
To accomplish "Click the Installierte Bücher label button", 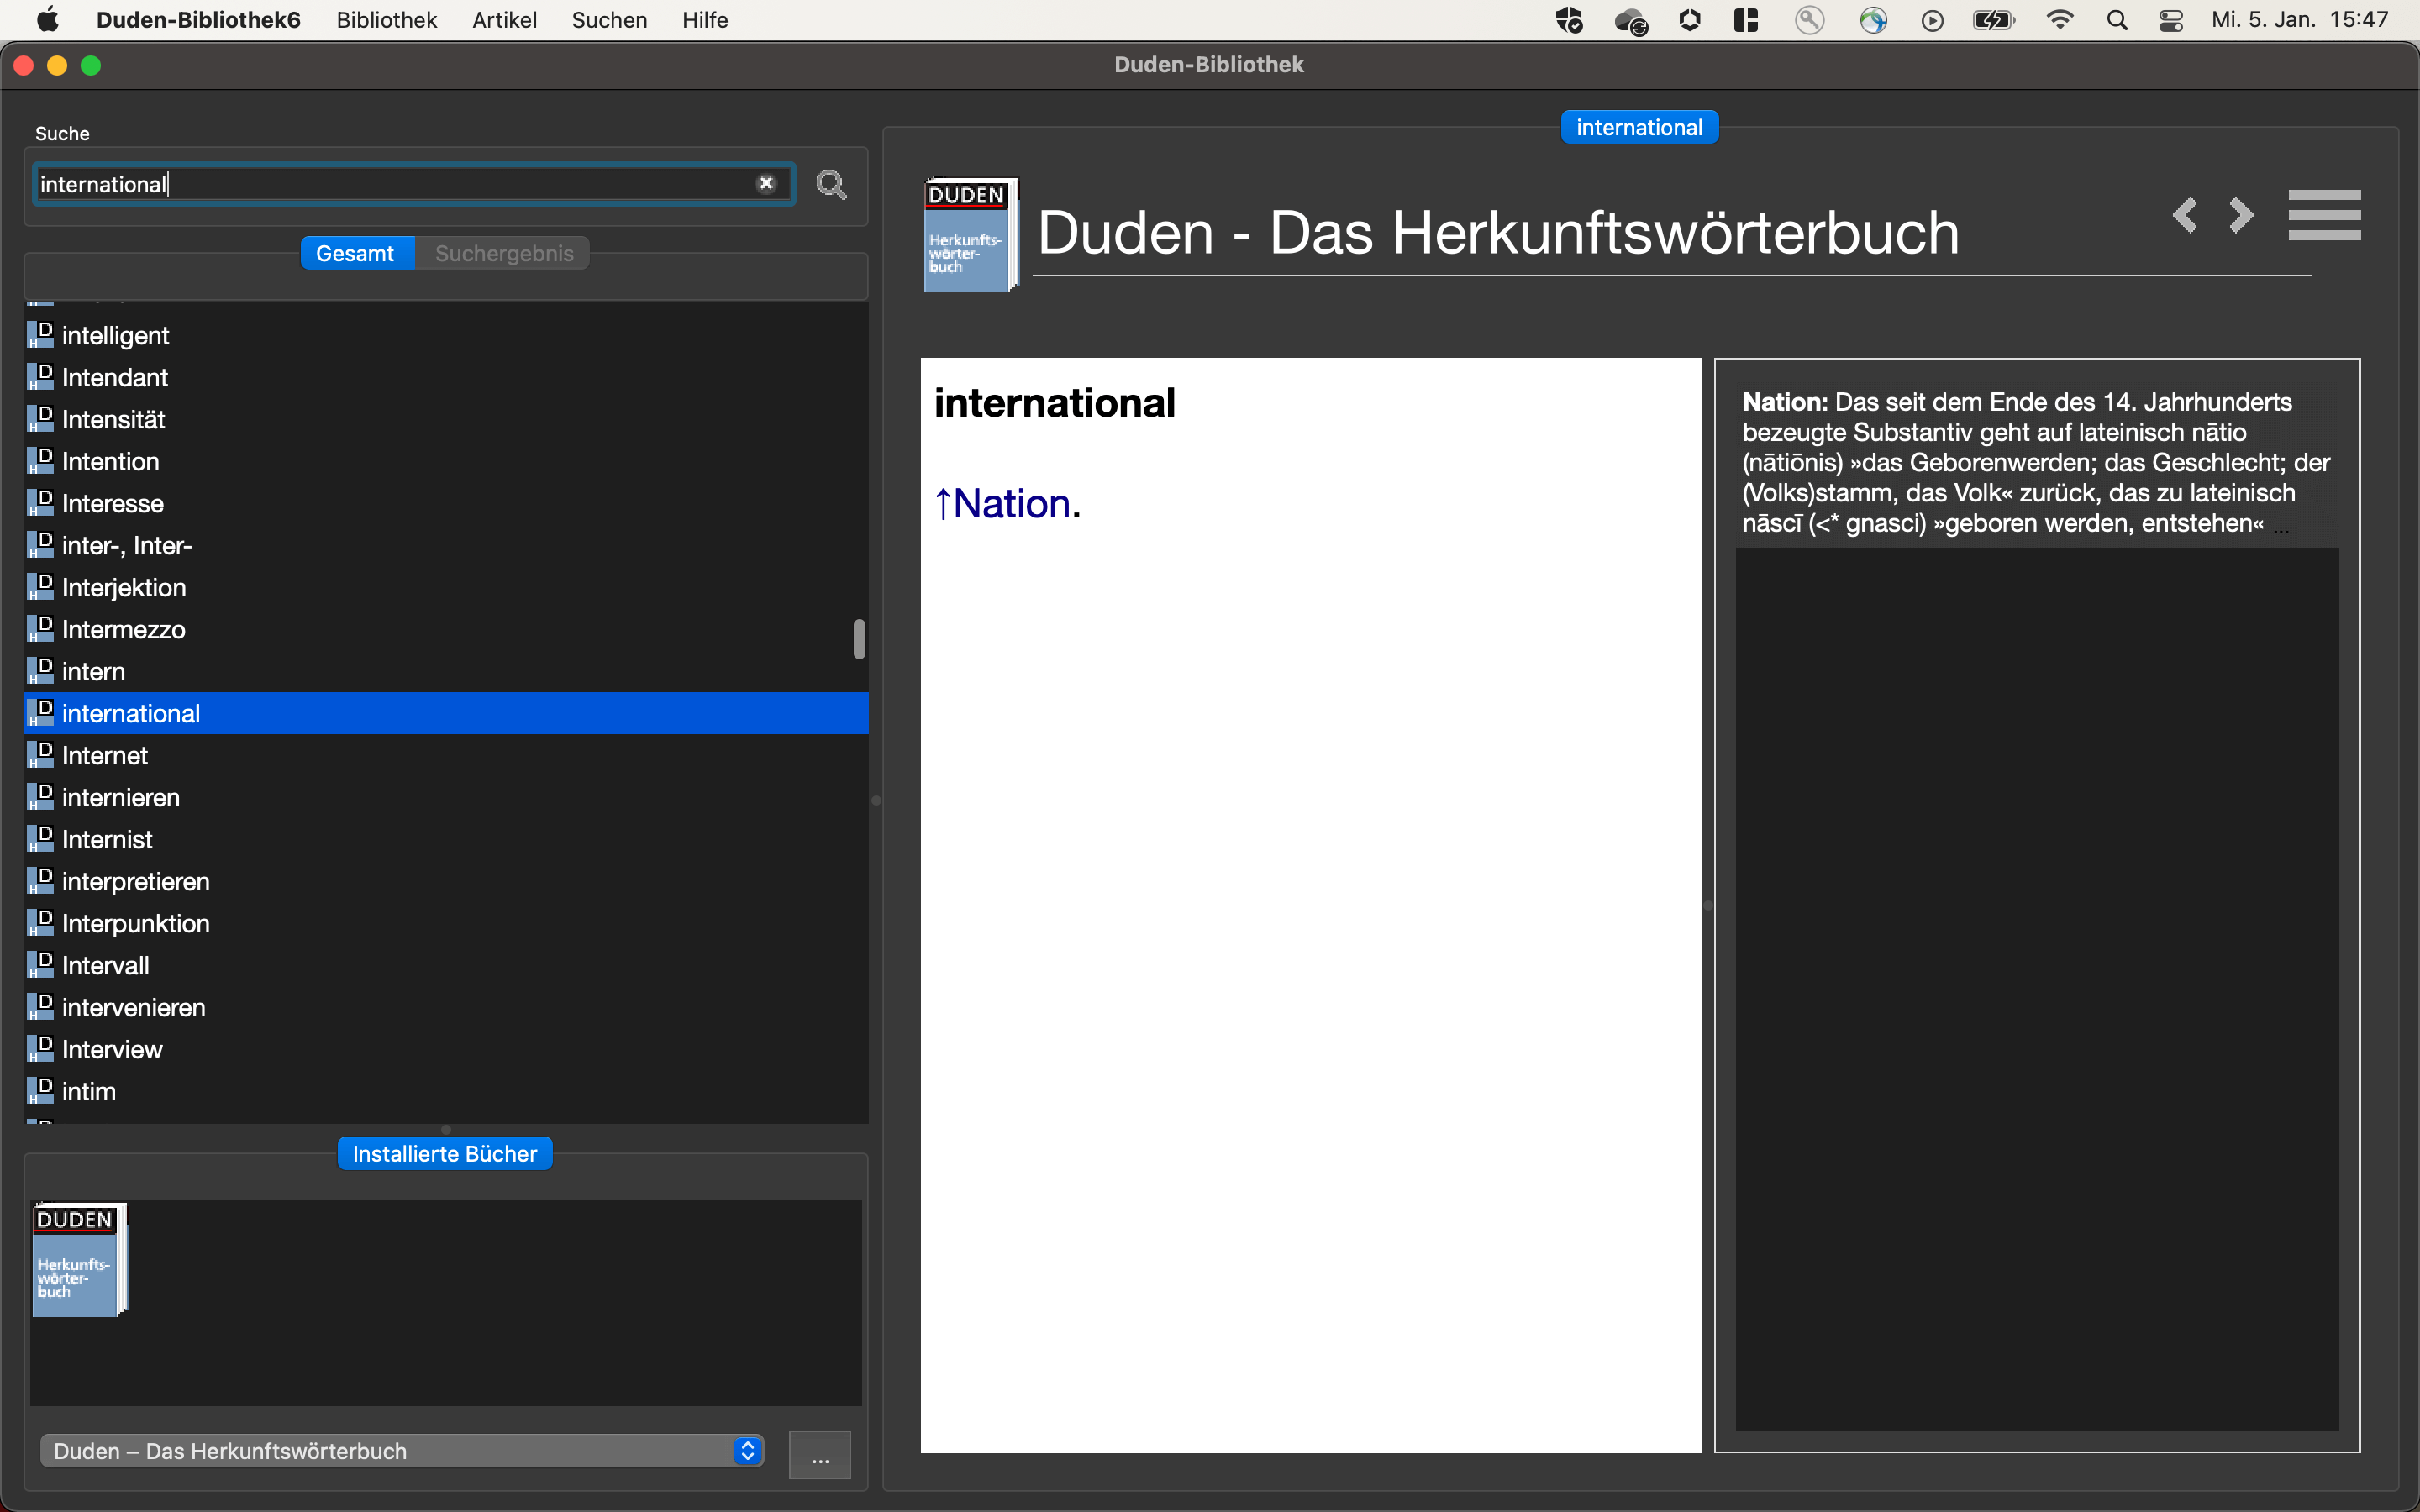I will (445, 1154).
